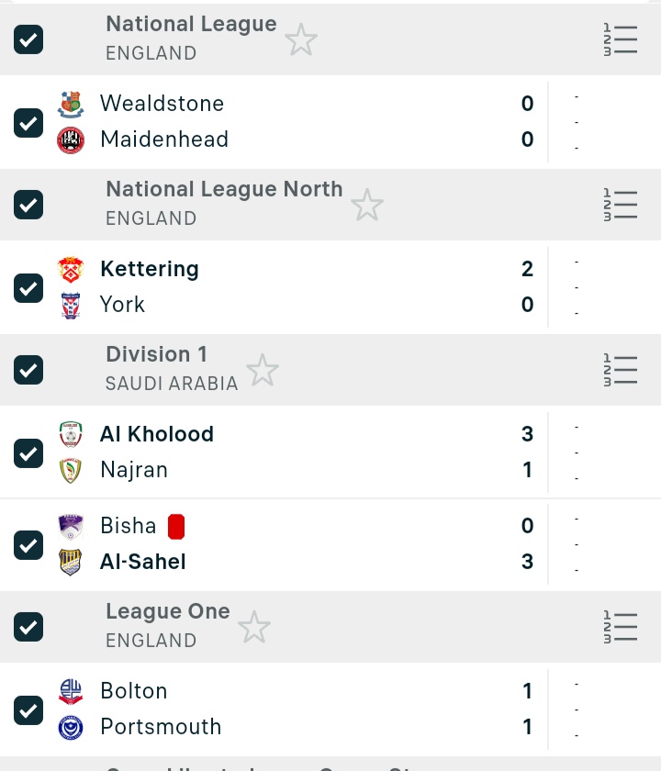The width and height of the screenshot is (661, 771).
Task: Favorite the National League star
Action: [x=300, y=40]
